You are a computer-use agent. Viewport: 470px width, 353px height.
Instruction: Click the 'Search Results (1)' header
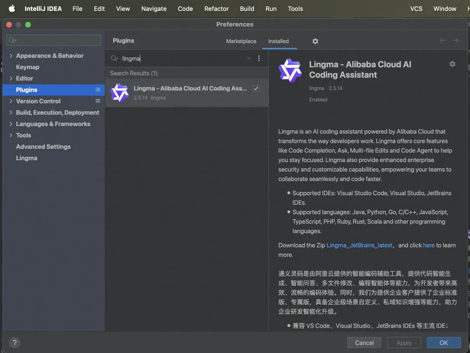(134, 73)
